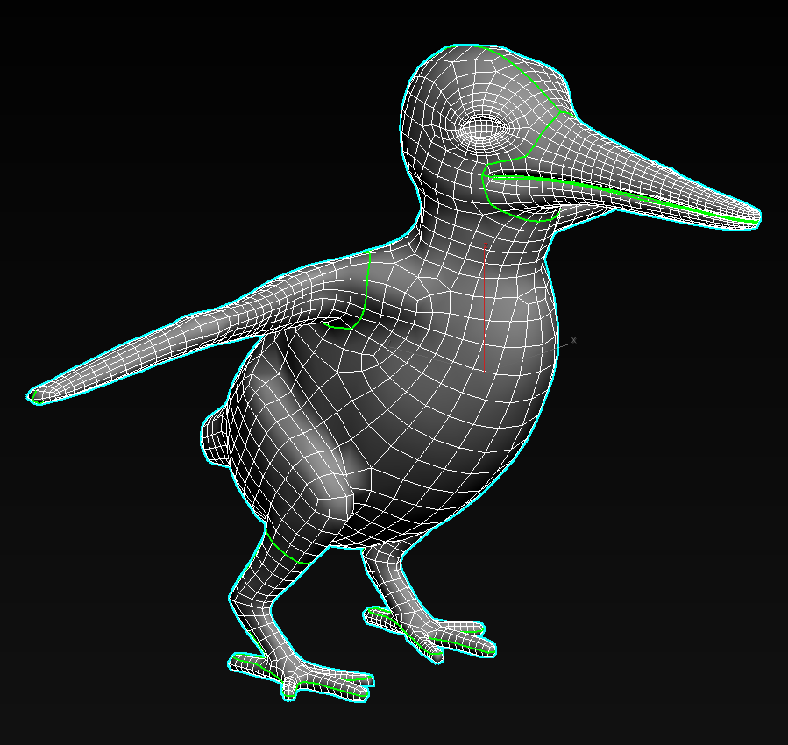Screen dimensions: 788x745
Task: Click the red vertical edge on chest
Action: coord(485,307)
